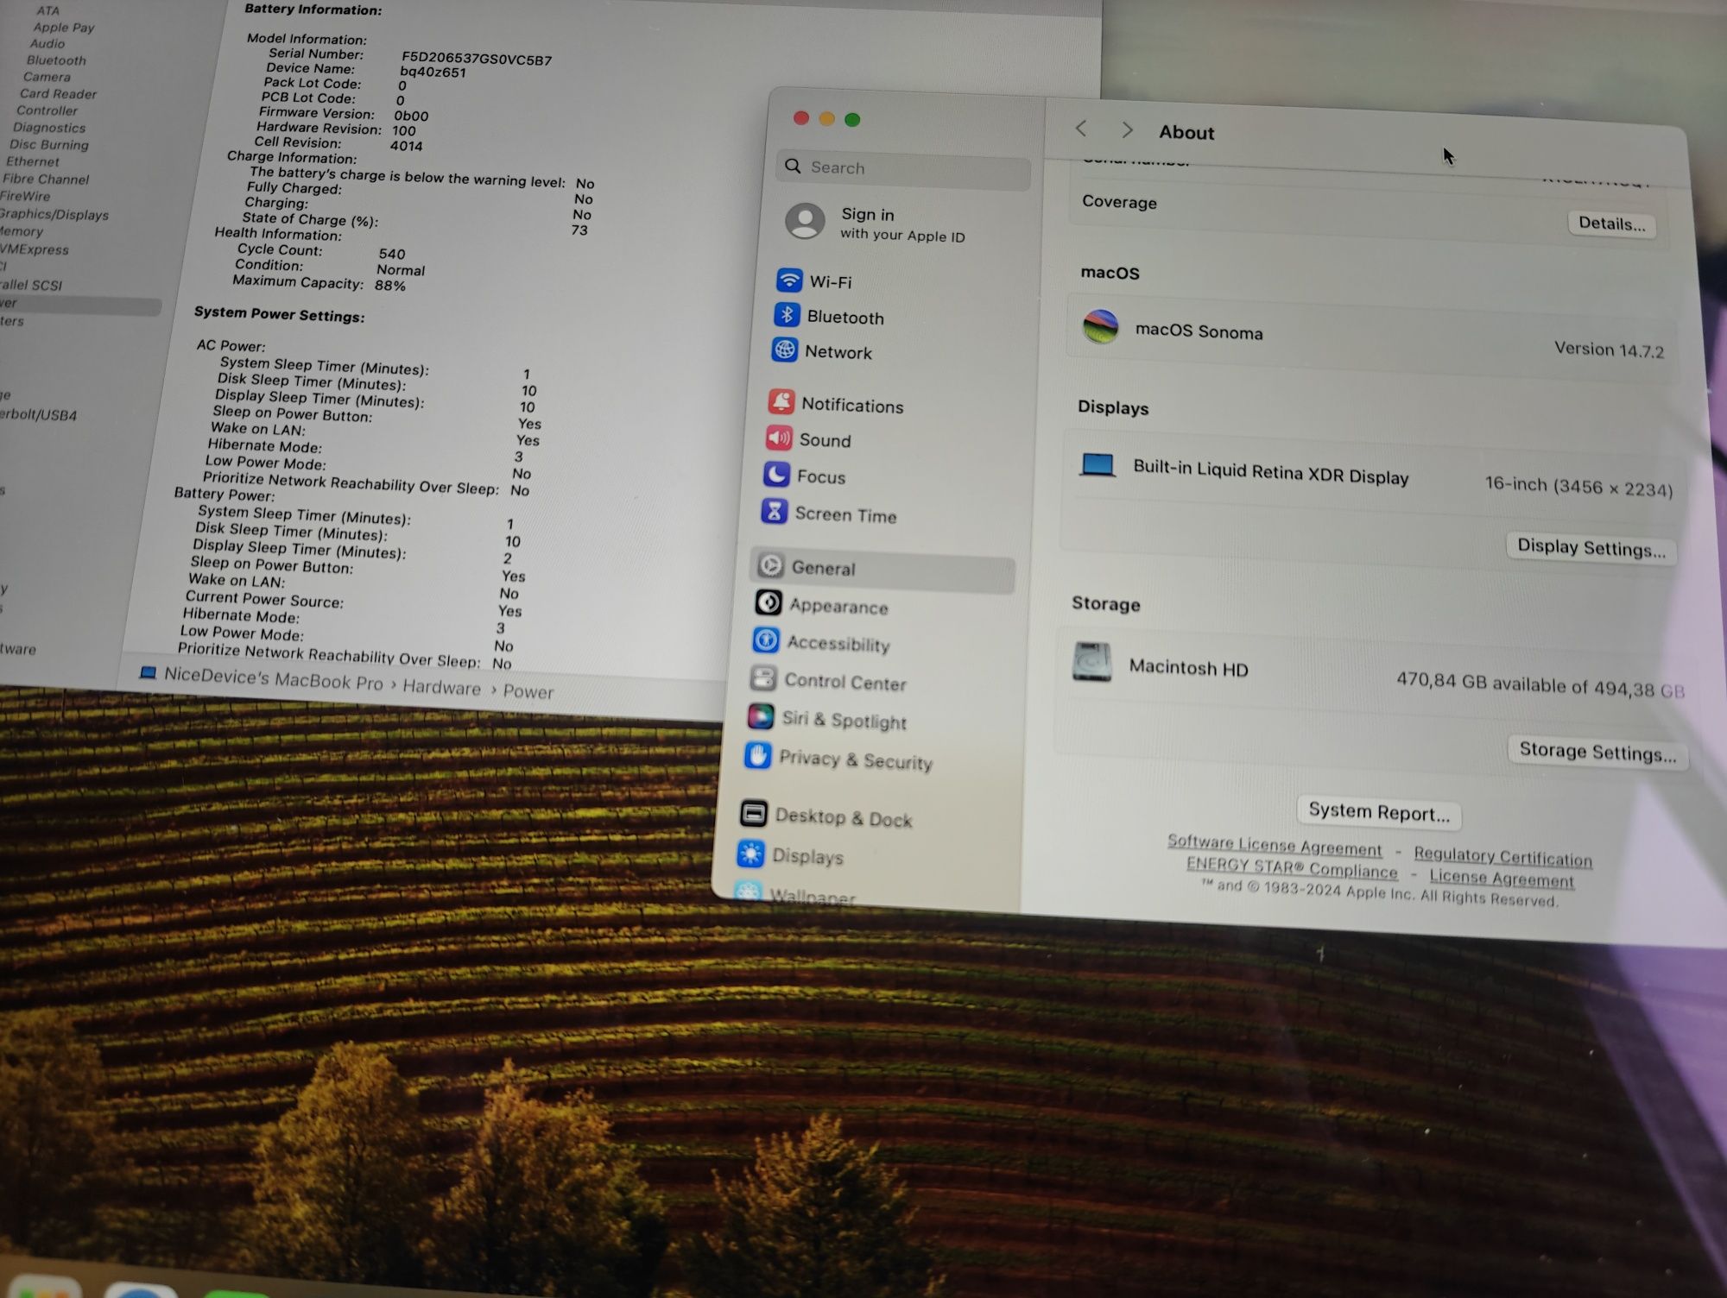Click the Condition value Normal

401,270
